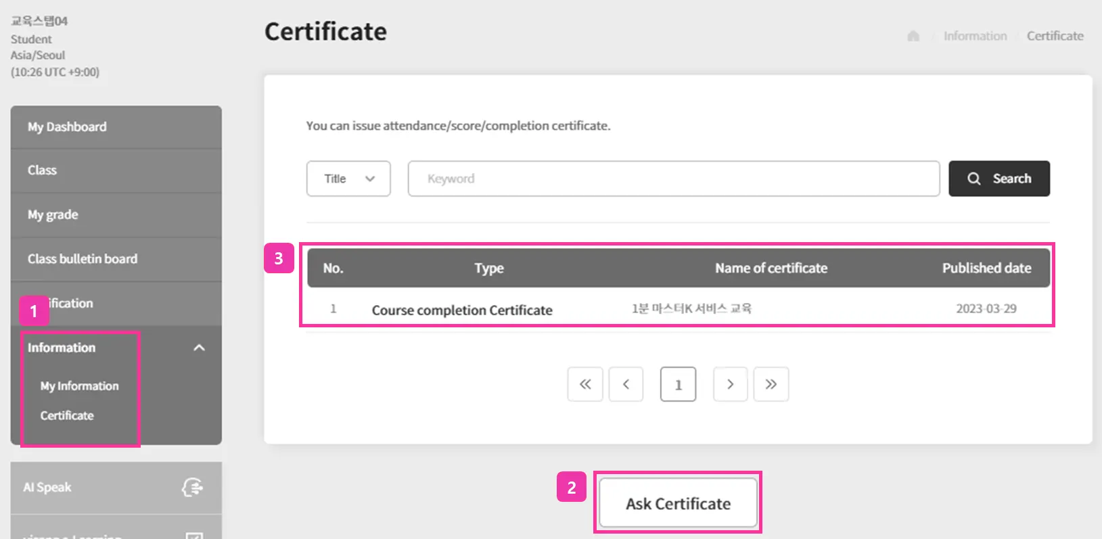The height and width of the screenshot is (539, 1102).
Task: Click the Keyword search input field
Action: (673, 179)
